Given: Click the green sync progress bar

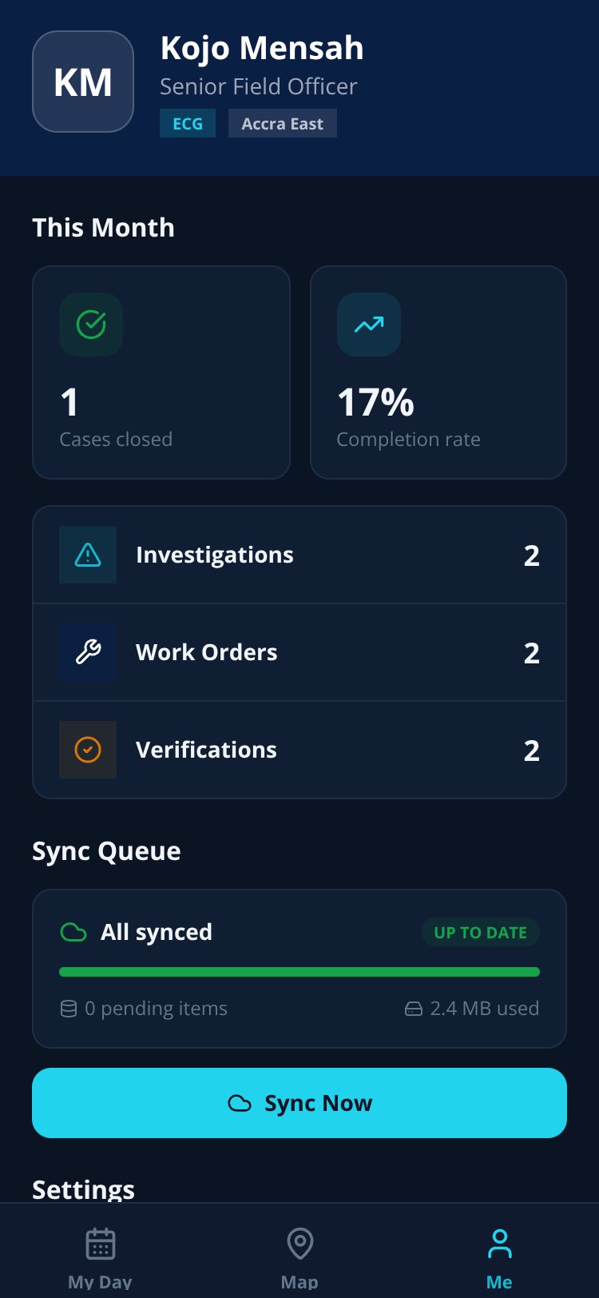Looking at the screenshot, I should coord(299,972).
